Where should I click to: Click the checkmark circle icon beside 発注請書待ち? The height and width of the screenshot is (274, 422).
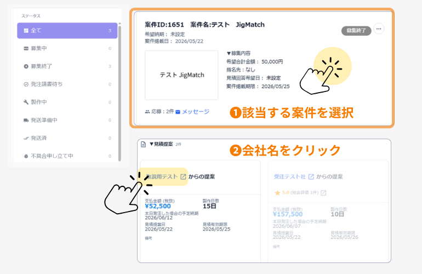pyautogui.click(x=26, y=84)
